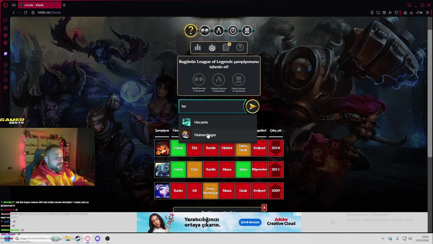Screen dimensions: 433x244
Task: Click the Görsel ipucu hint icon
Action: (x=238, y=80)
